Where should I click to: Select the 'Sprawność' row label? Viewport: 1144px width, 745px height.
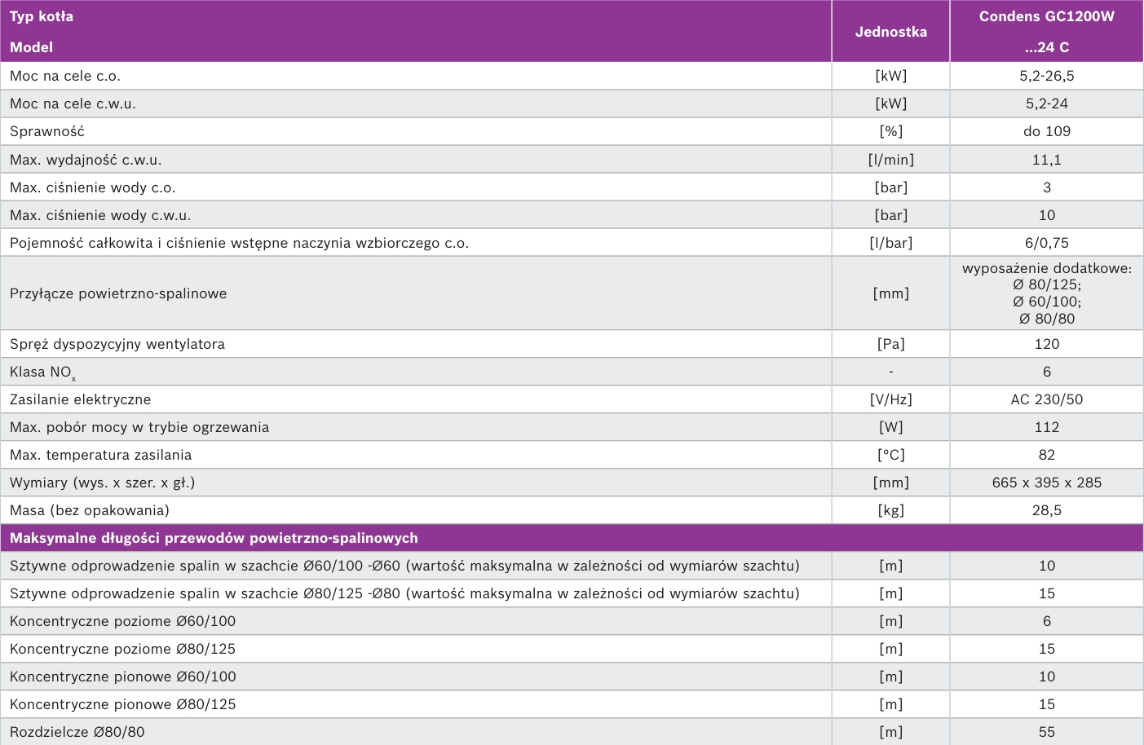[47, 131]
